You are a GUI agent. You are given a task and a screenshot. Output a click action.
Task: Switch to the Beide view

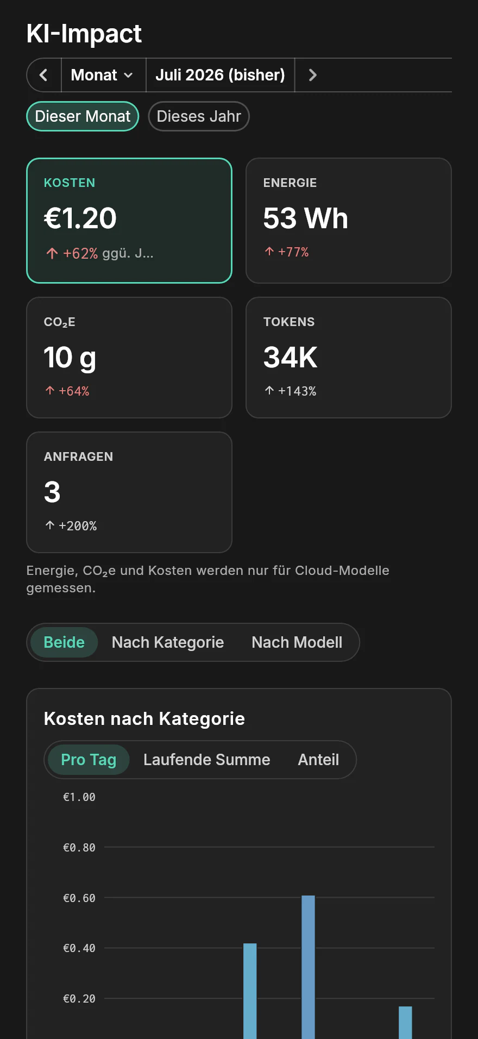[x=64, y=642]
